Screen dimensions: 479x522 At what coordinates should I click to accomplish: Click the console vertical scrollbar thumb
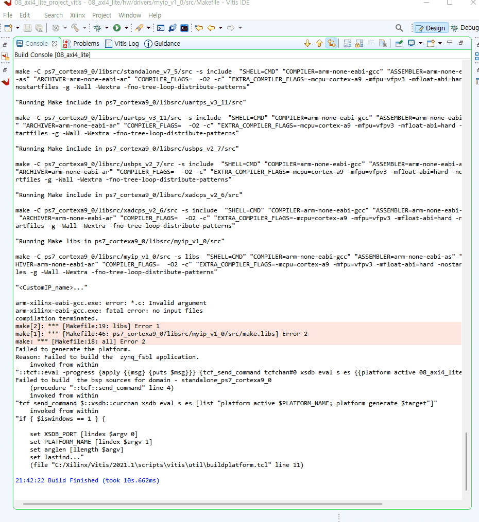point(466,461)
